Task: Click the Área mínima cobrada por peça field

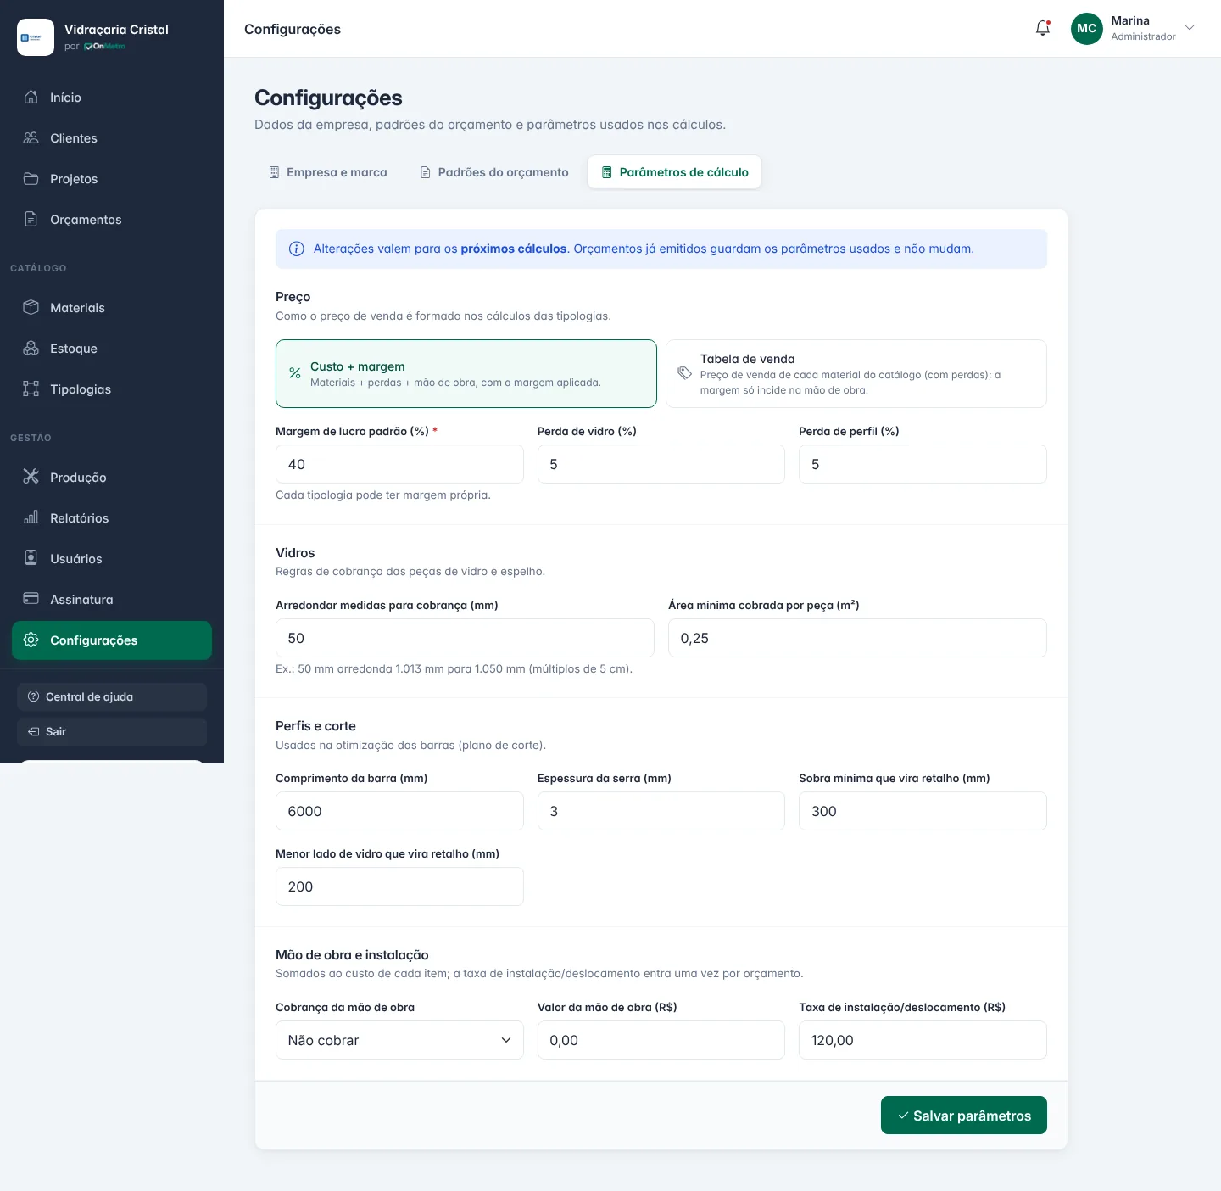Action: pyautogui.click(x=857, y=638)
